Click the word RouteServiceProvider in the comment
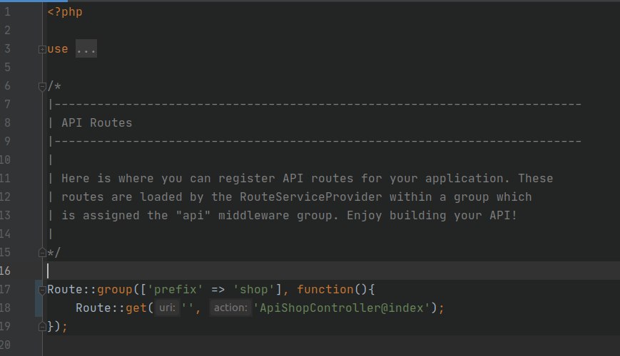Image resolution: width=620 pixels, height=356 pixels. [311, 197]
